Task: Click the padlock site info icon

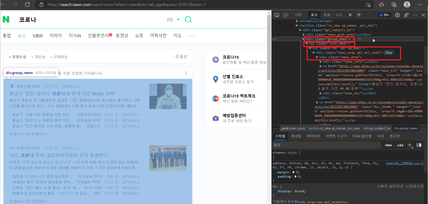Action: pyautogui.click(x=41, y=5)
